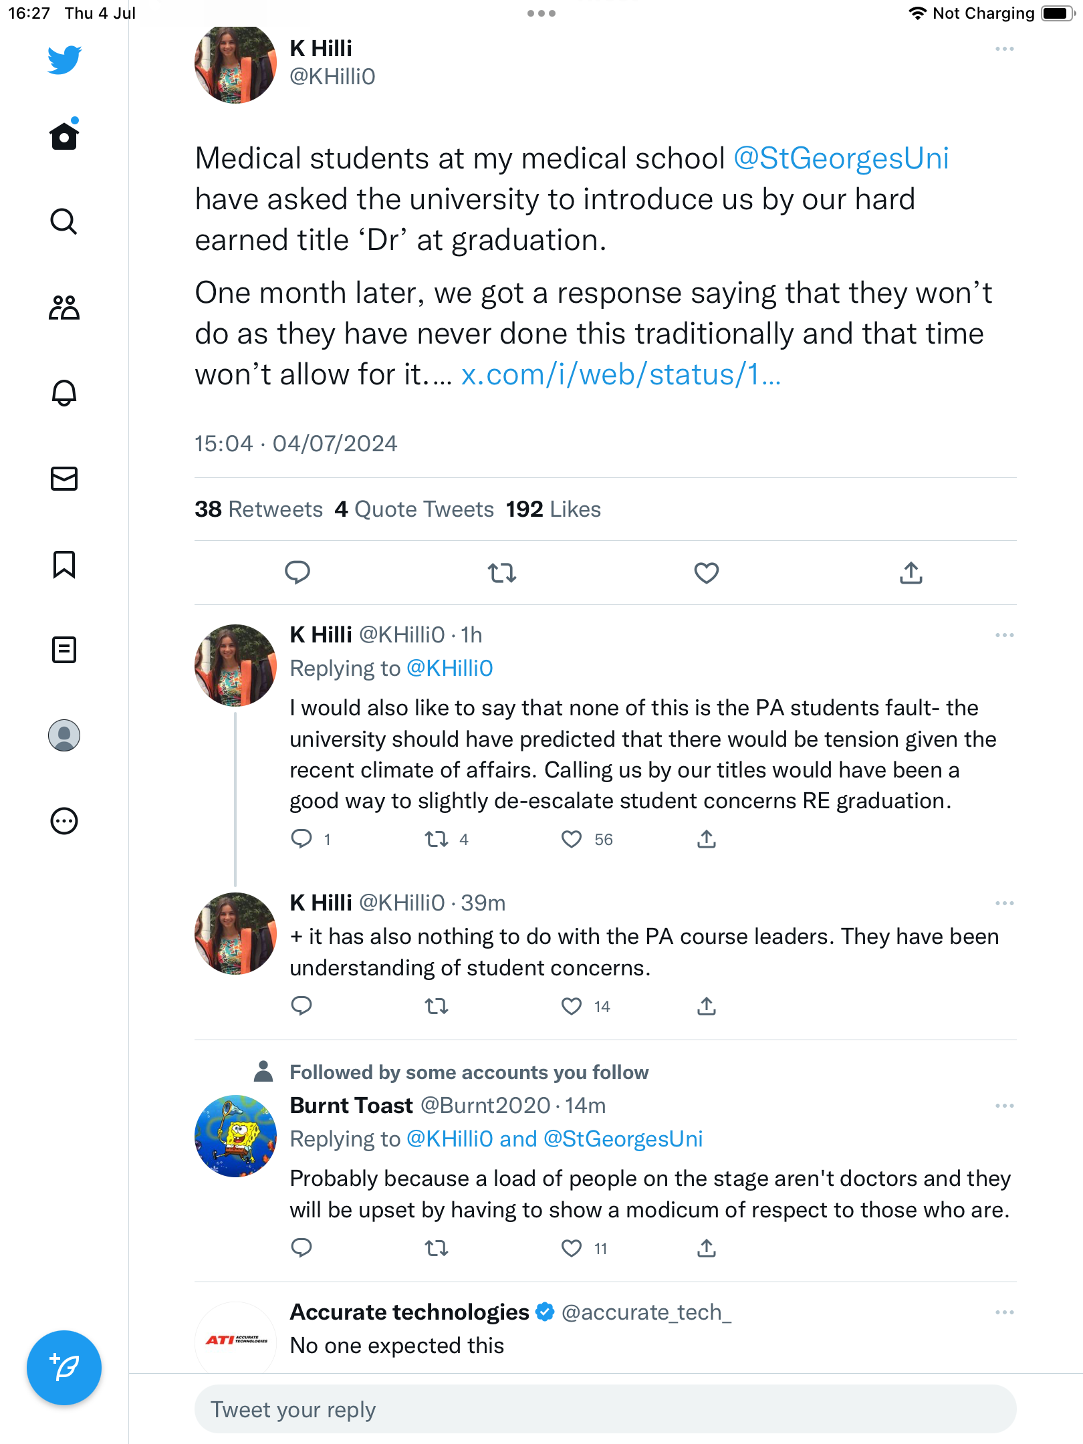Open the @StGeorgesUni mention link
Image resolution: width=1083 pixels, height=1444 pixels.
tap(841, 159)
